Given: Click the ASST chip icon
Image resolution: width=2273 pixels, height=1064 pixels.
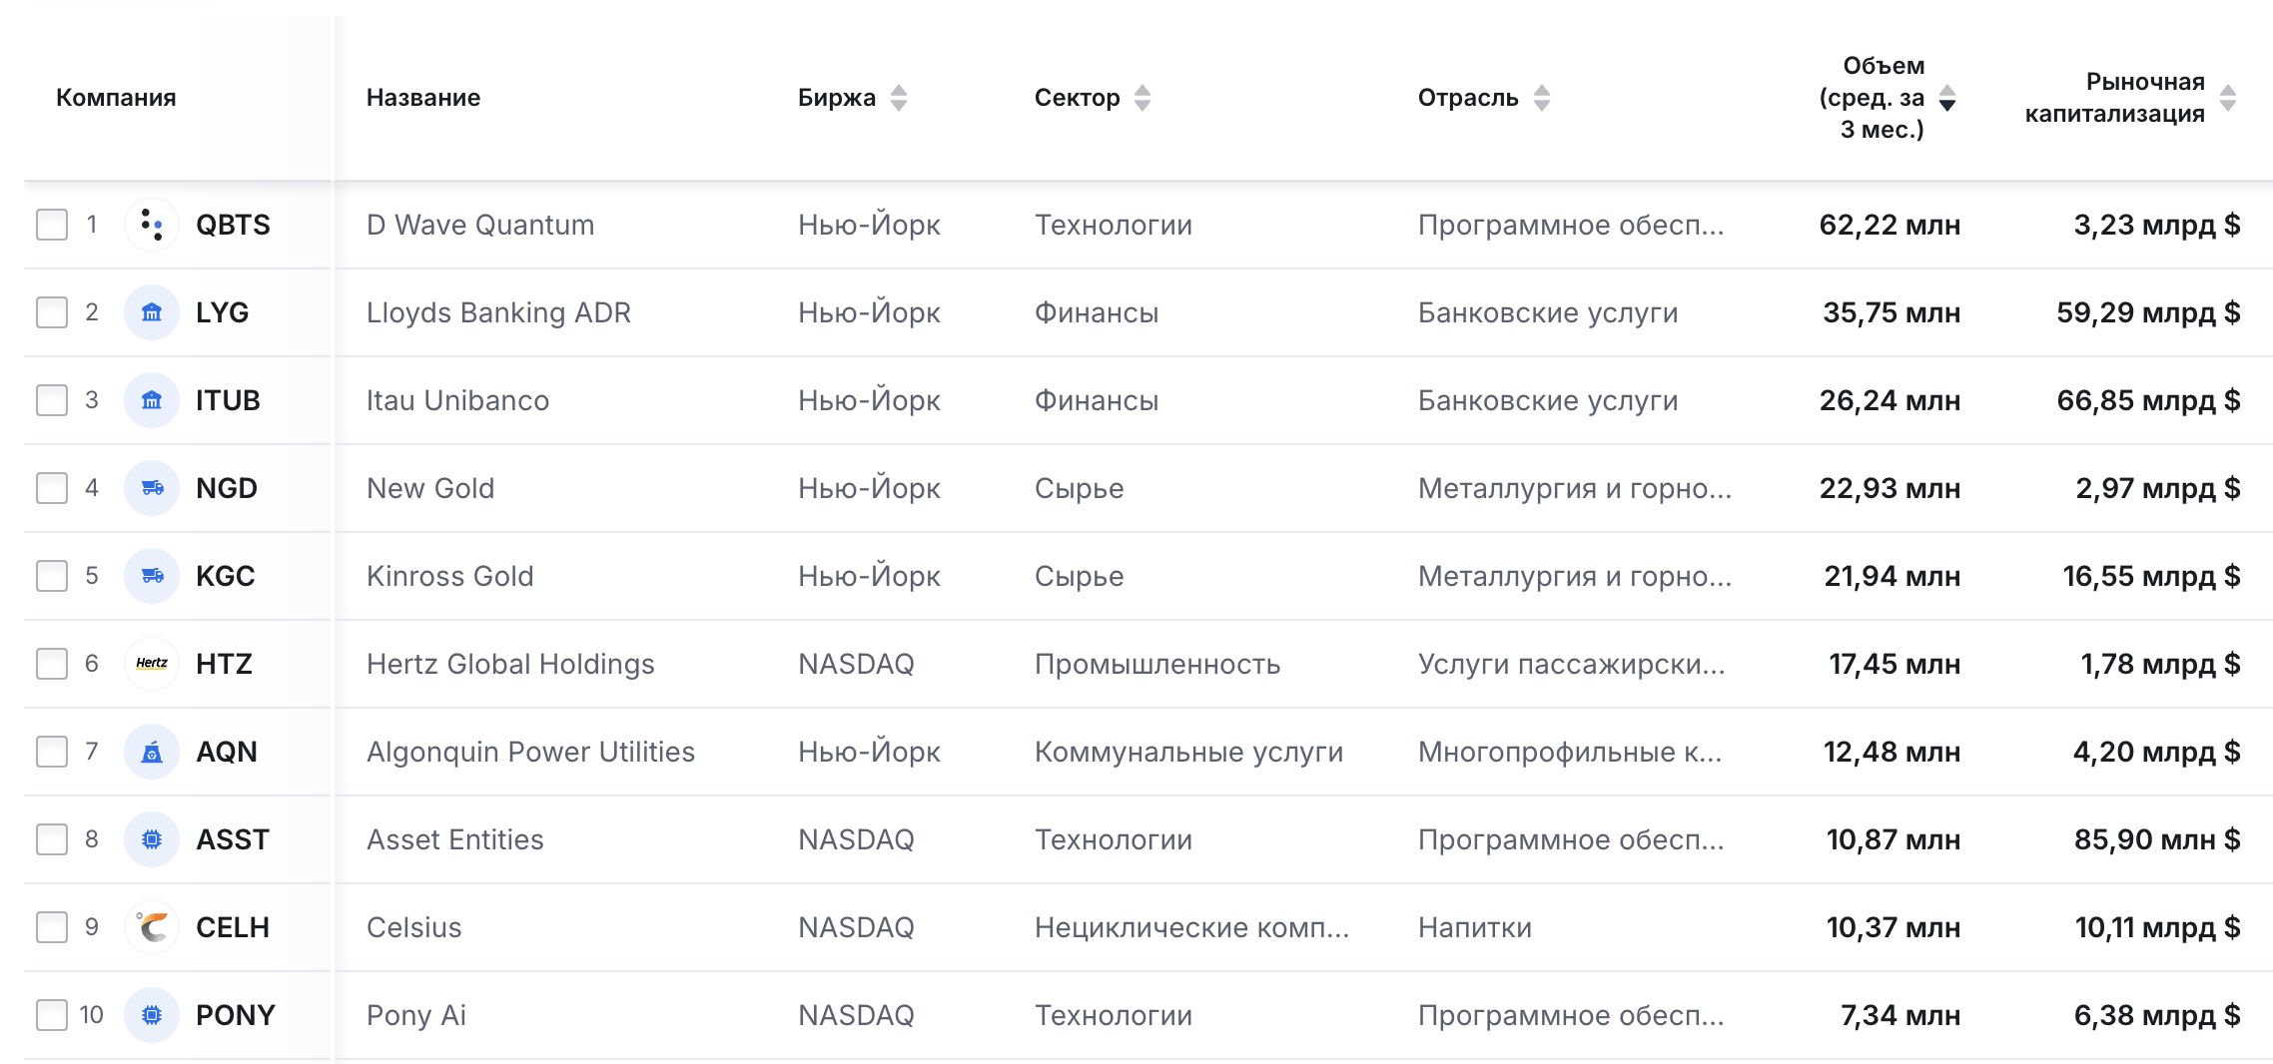Looking at the screenshot, I should (x=152, y=839).
